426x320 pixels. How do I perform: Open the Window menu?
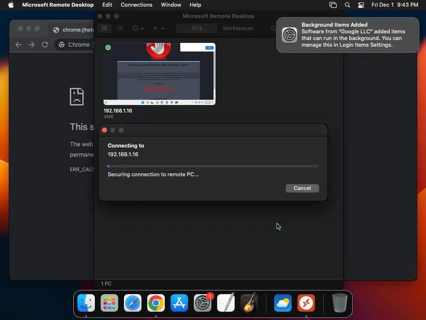pyautogui.click(x=171, y=5)
